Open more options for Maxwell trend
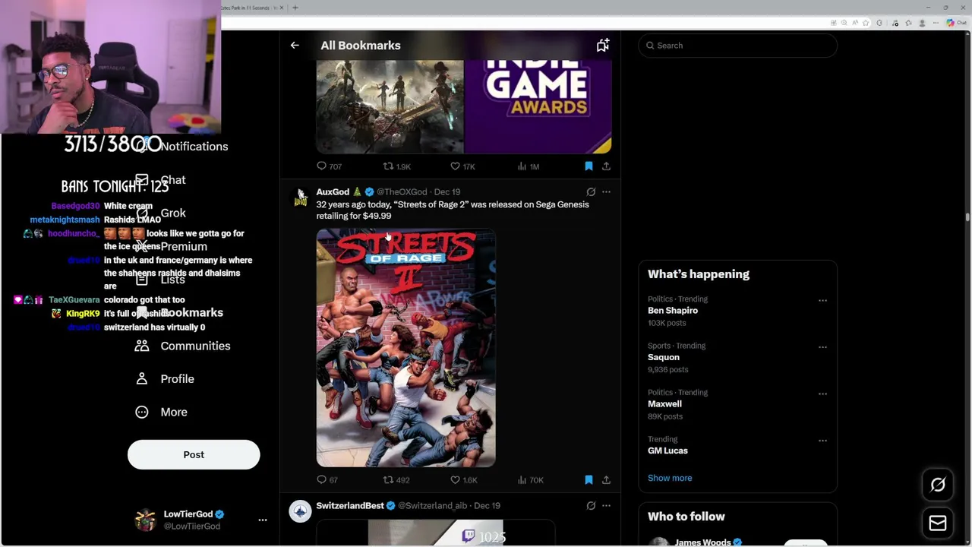 coord(822,394)
